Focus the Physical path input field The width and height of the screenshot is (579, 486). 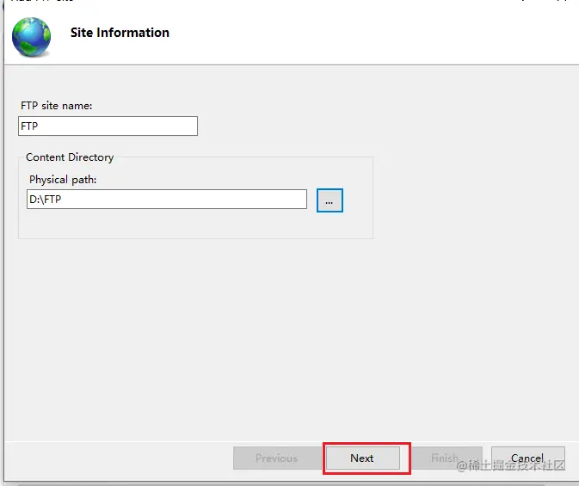(167, 199)
